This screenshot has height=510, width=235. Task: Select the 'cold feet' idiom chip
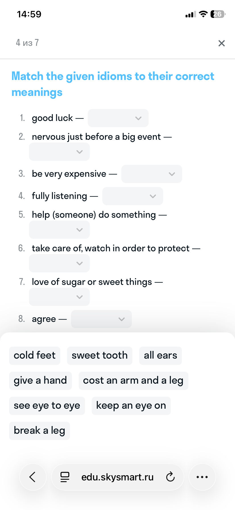tap(34, 355)
